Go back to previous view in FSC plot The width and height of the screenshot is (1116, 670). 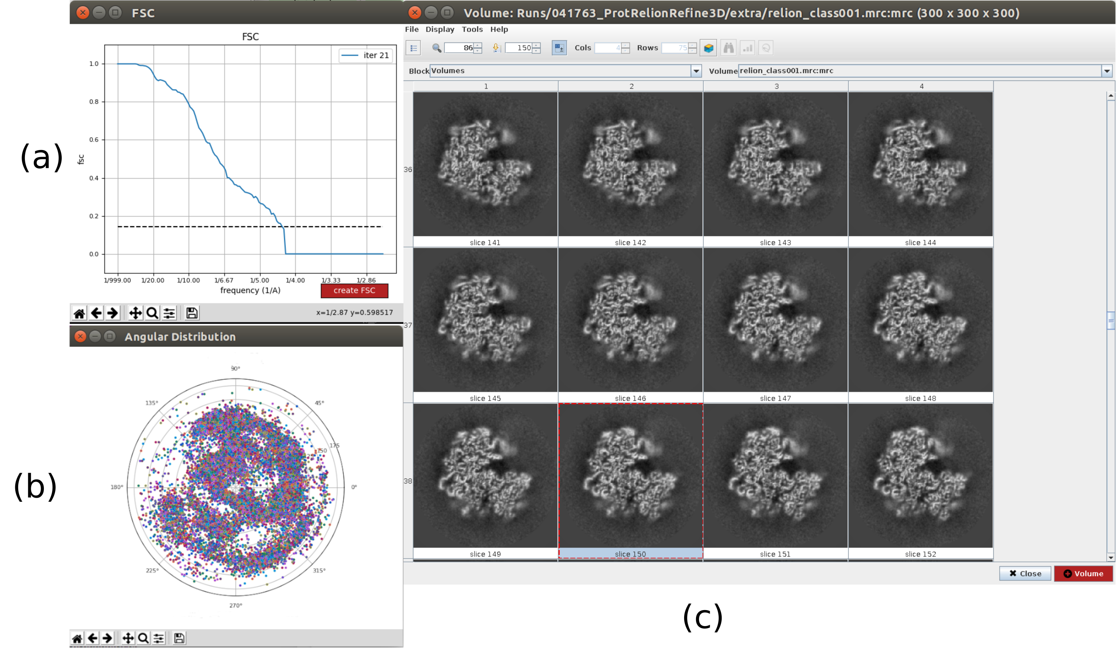pyautogui.click(x=96, y=313)
